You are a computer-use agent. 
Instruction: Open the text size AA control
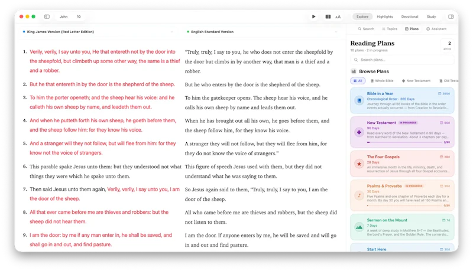coord(338,17)
